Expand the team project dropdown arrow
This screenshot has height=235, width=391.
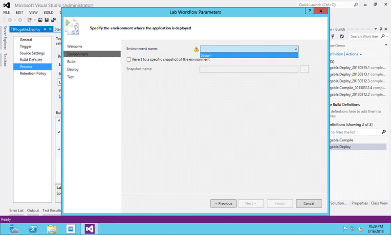pos(386,45)
